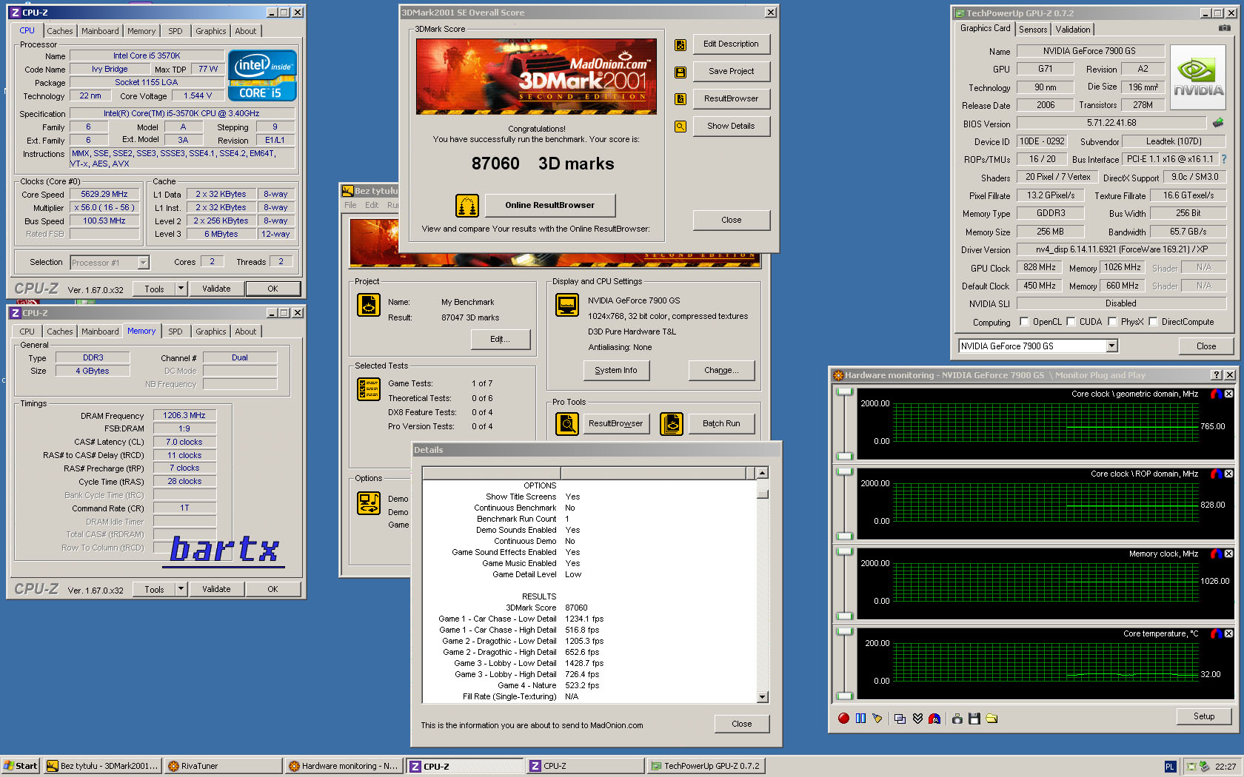Click the blue pause icon in Hardware monitoring

860,718
